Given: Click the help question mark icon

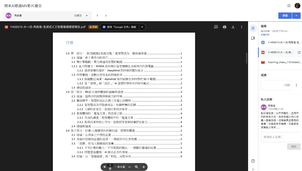Looking at the screenshot, I should [253, 161].
